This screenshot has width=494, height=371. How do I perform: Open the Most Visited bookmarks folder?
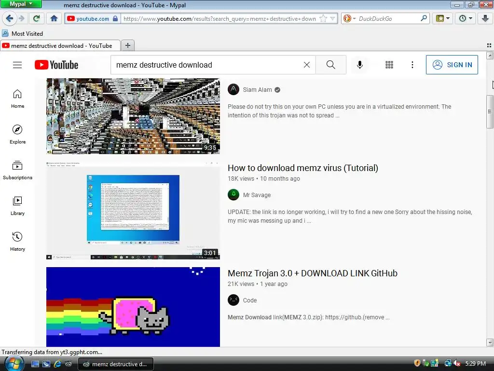(22, 33)
